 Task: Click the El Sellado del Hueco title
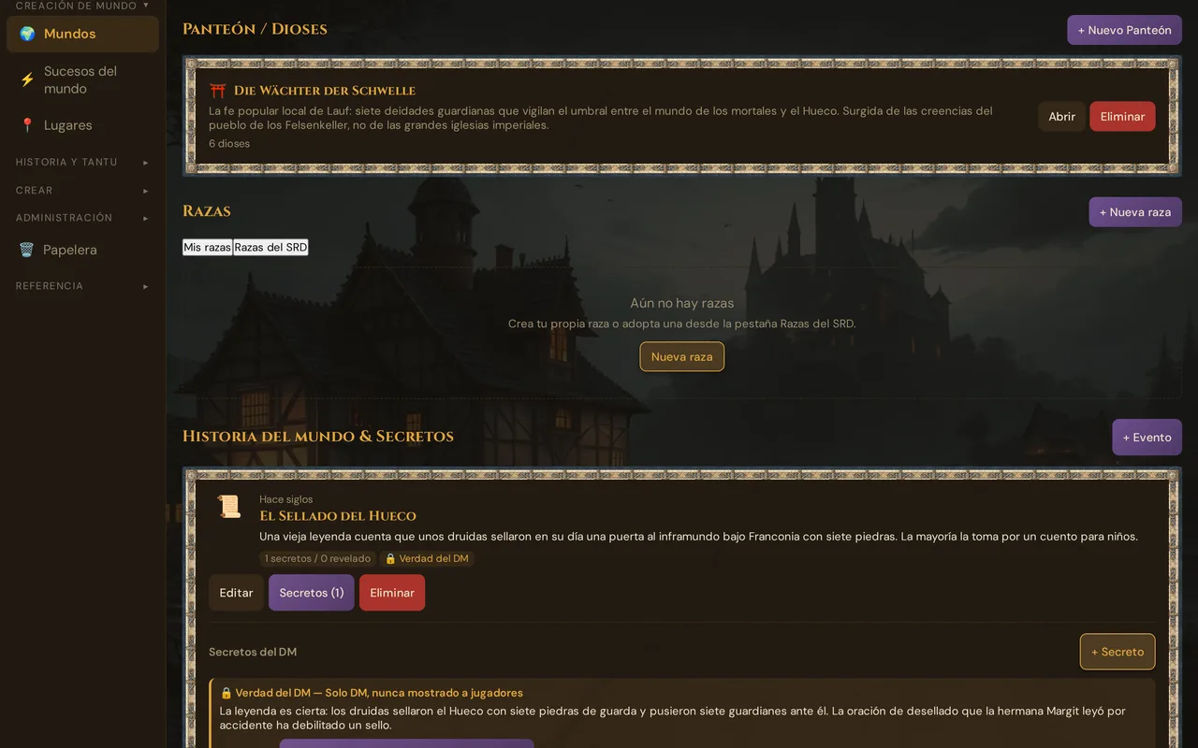point(338,516)
